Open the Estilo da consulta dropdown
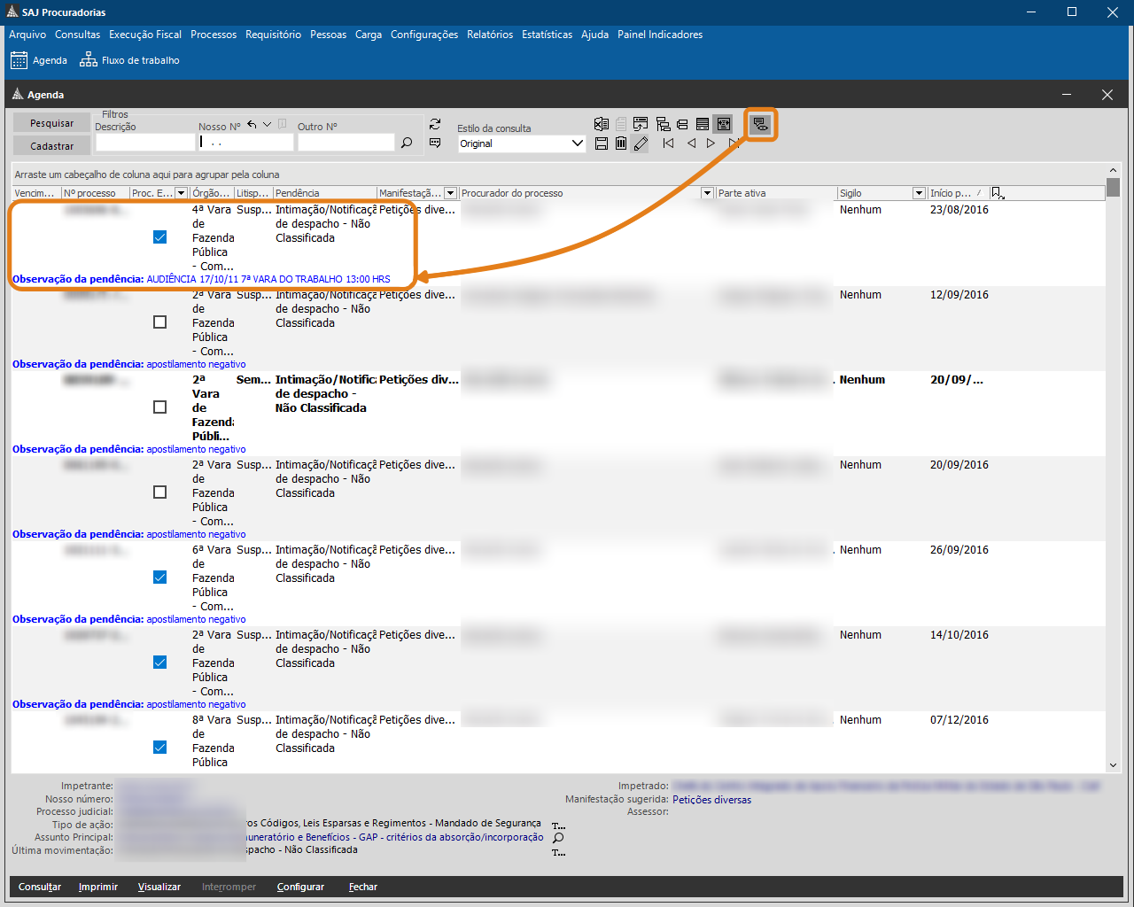 click(578, 143)
